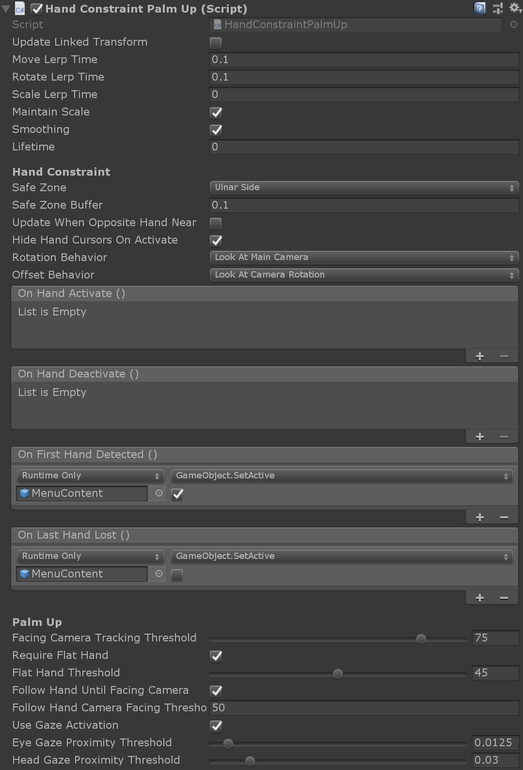
Task: Adjust Facing Camera Tracking Threshold slider handle
Action: (421, 639)
